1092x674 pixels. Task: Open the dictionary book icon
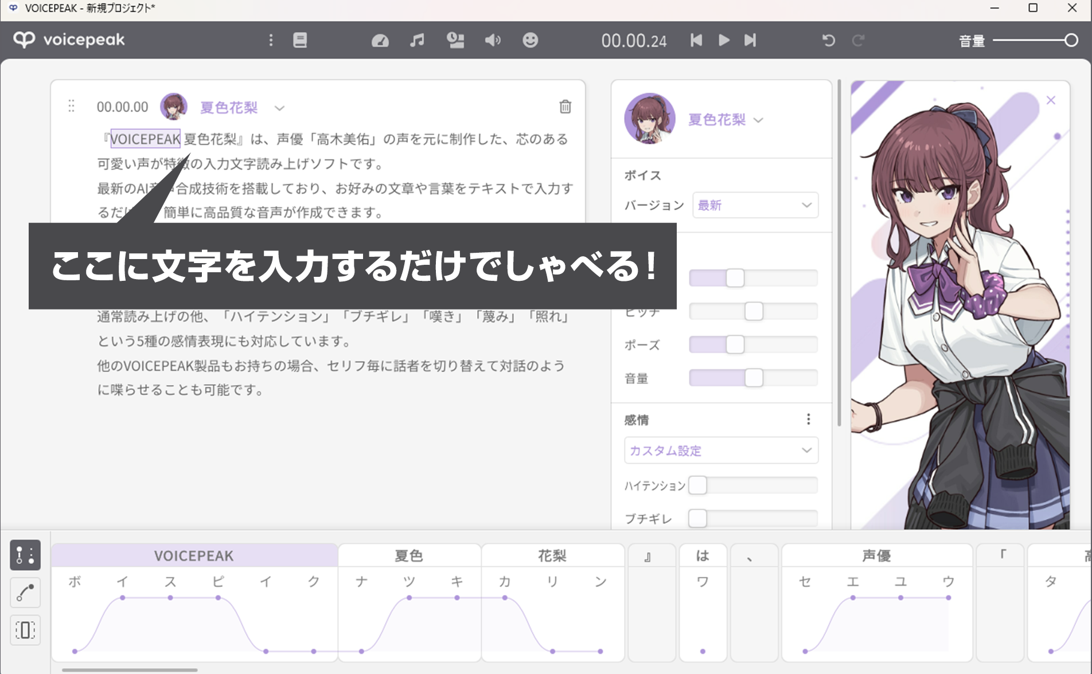point(300,40)
